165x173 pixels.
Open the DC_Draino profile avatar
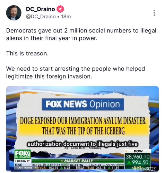click(x=14, y=13)
